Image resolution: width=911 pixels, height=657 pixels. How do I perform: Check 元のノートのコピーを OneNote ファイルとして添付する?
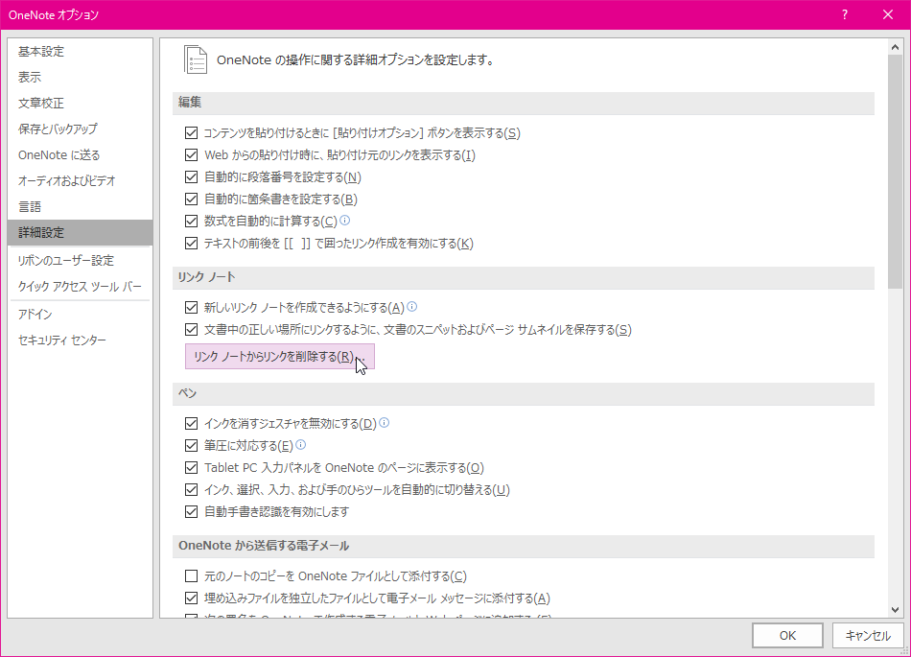pos(191,575)
